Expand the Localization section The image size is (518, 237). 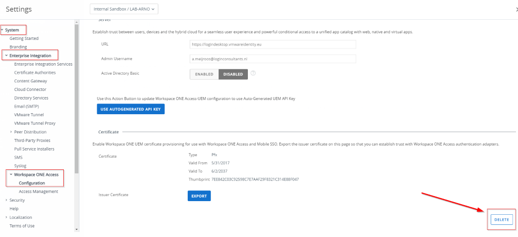point(6,217)
